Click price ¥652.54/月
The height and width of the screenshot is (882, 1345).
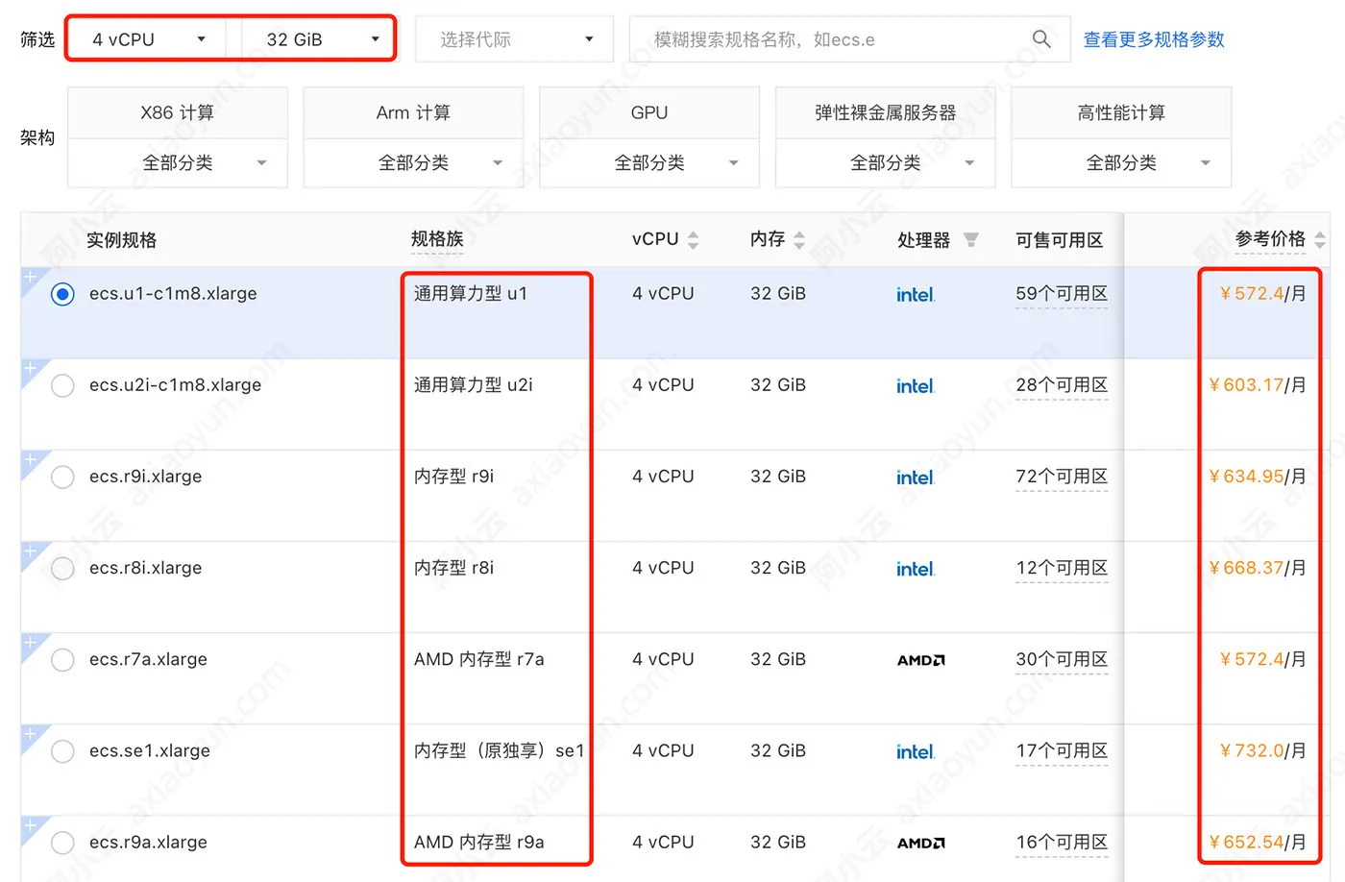[x=1258, y=842]
